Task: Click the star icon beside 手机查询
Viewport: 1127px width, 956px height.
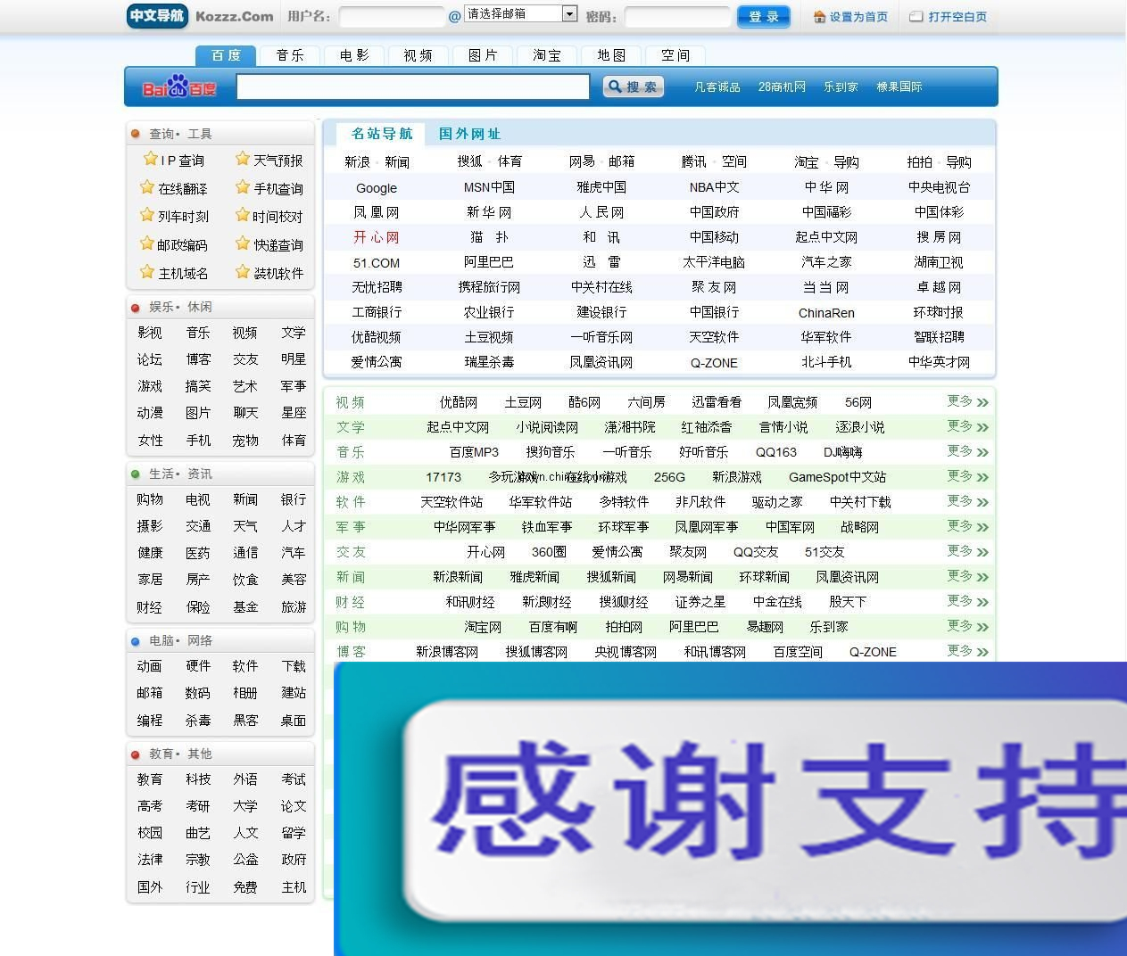Action: [x=243, y=187]
